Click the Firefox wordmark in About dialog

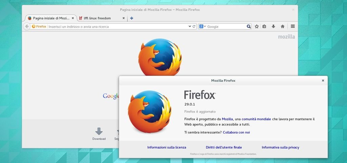coord(200,95)
